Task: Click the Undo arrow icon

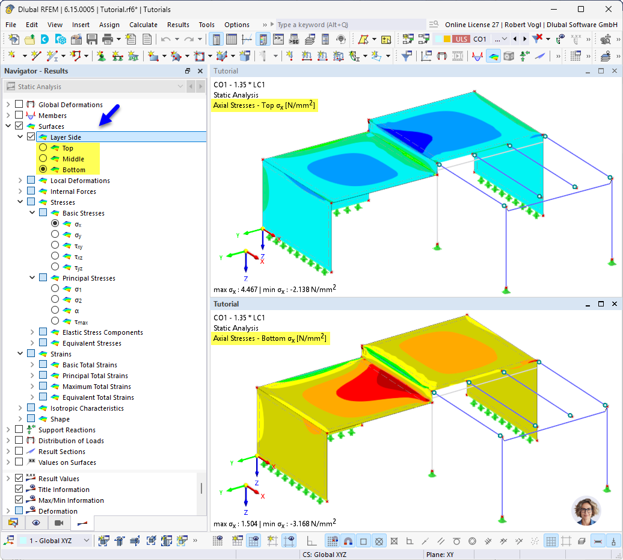Action: click(166, 39)
